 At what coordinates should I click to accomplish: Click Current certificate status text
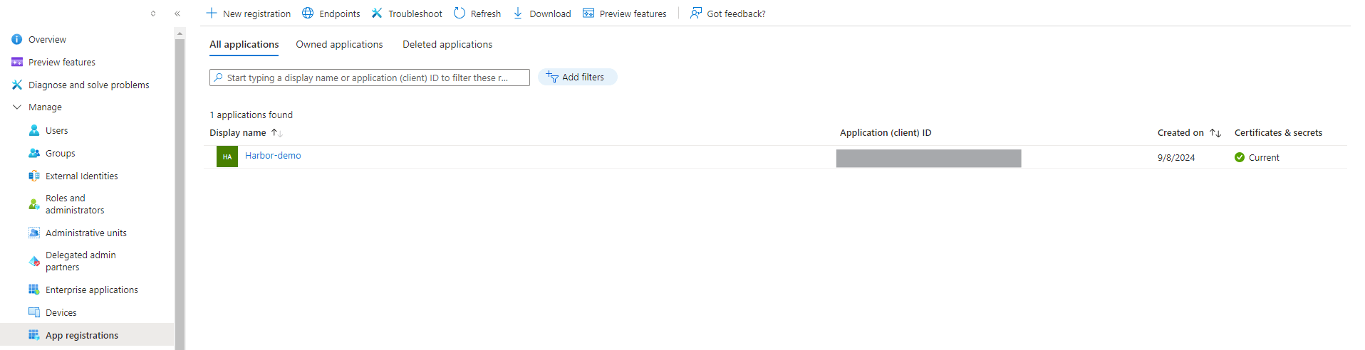tap(1264, 157)
